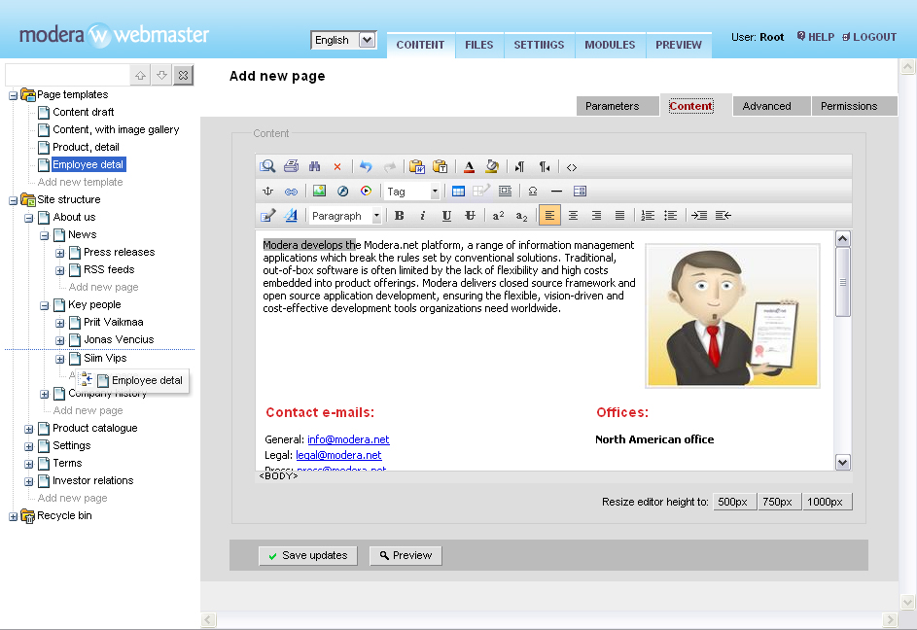The image size is (917, 630).
Task: Click the paste as plain text icon
Action: [x=440, y=166]
